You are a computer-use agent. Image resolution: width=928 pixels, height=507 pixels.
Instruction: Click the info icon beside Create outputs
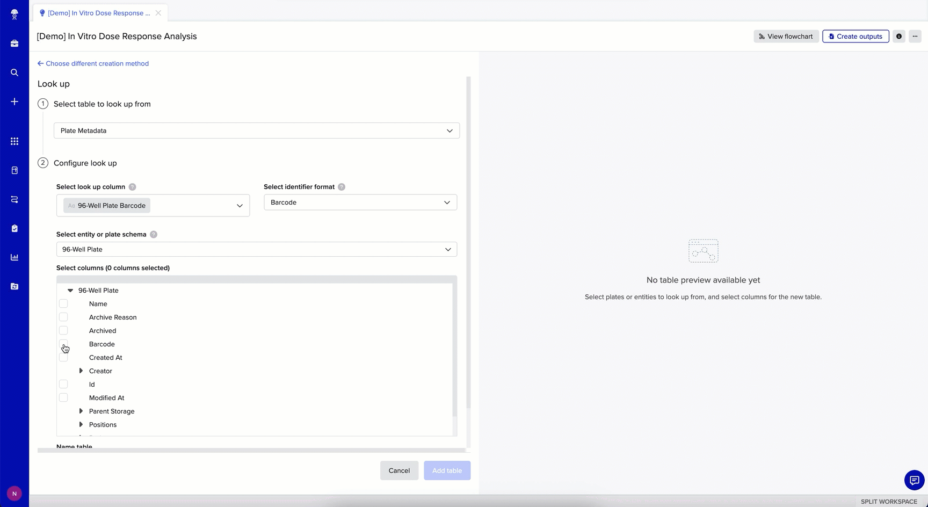point(899,37)
